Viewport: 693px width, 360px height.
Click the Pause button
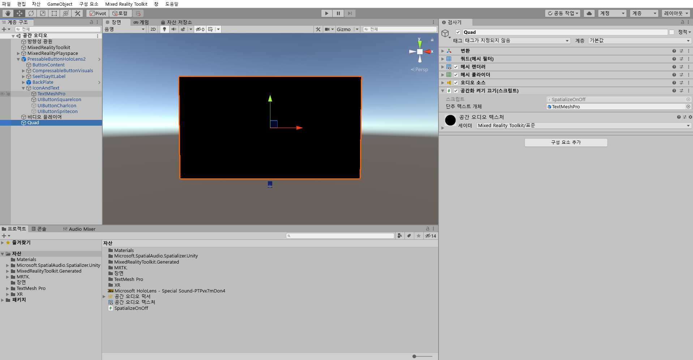pos(338,13)
